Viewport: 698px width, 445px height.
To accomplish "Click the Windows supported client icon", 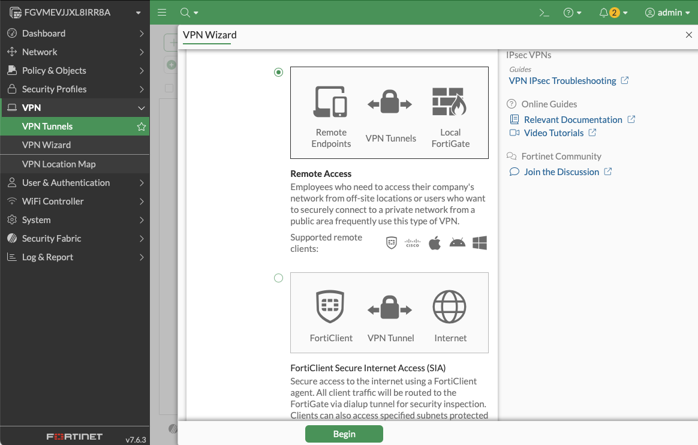I will [480, 243].
